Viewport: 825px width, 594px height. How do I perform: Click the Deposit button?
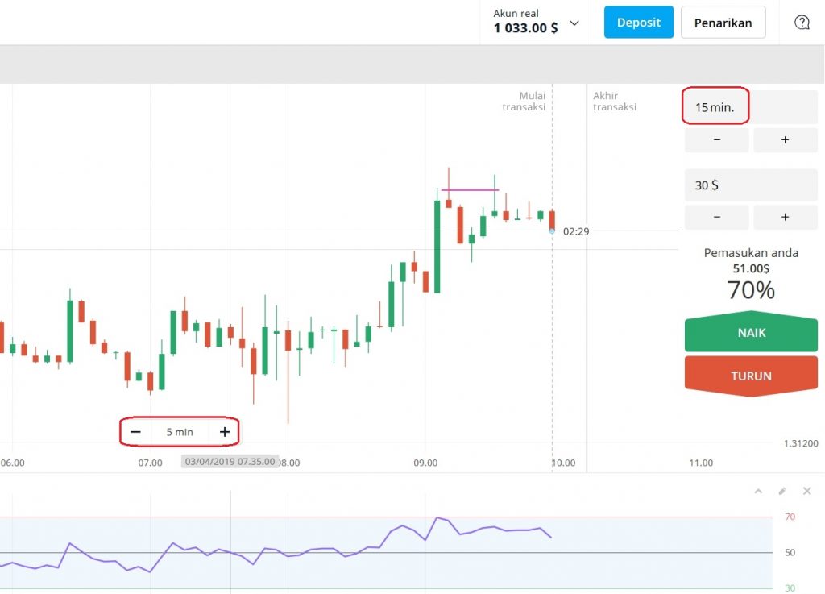(638, 22)
